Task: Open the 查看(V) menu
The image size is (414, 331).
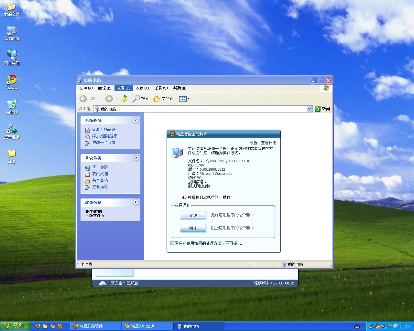Action: pos(124,88)
